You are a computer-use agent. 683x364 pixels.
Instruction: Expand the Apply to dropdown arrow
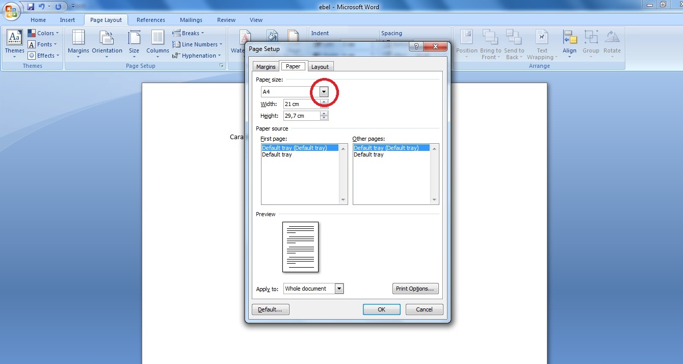click(339, 289)
